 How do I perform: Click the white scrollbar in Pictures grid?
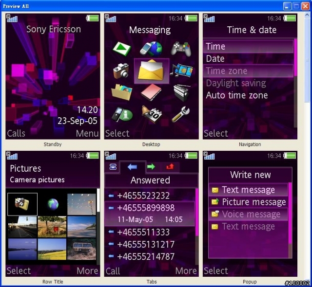click(x=98, y=200)
